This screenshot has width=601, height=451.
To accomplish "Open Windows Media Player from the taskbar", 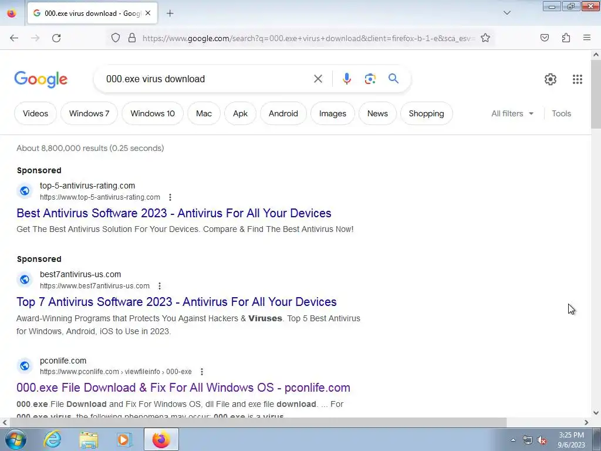I will click(123, 440).
